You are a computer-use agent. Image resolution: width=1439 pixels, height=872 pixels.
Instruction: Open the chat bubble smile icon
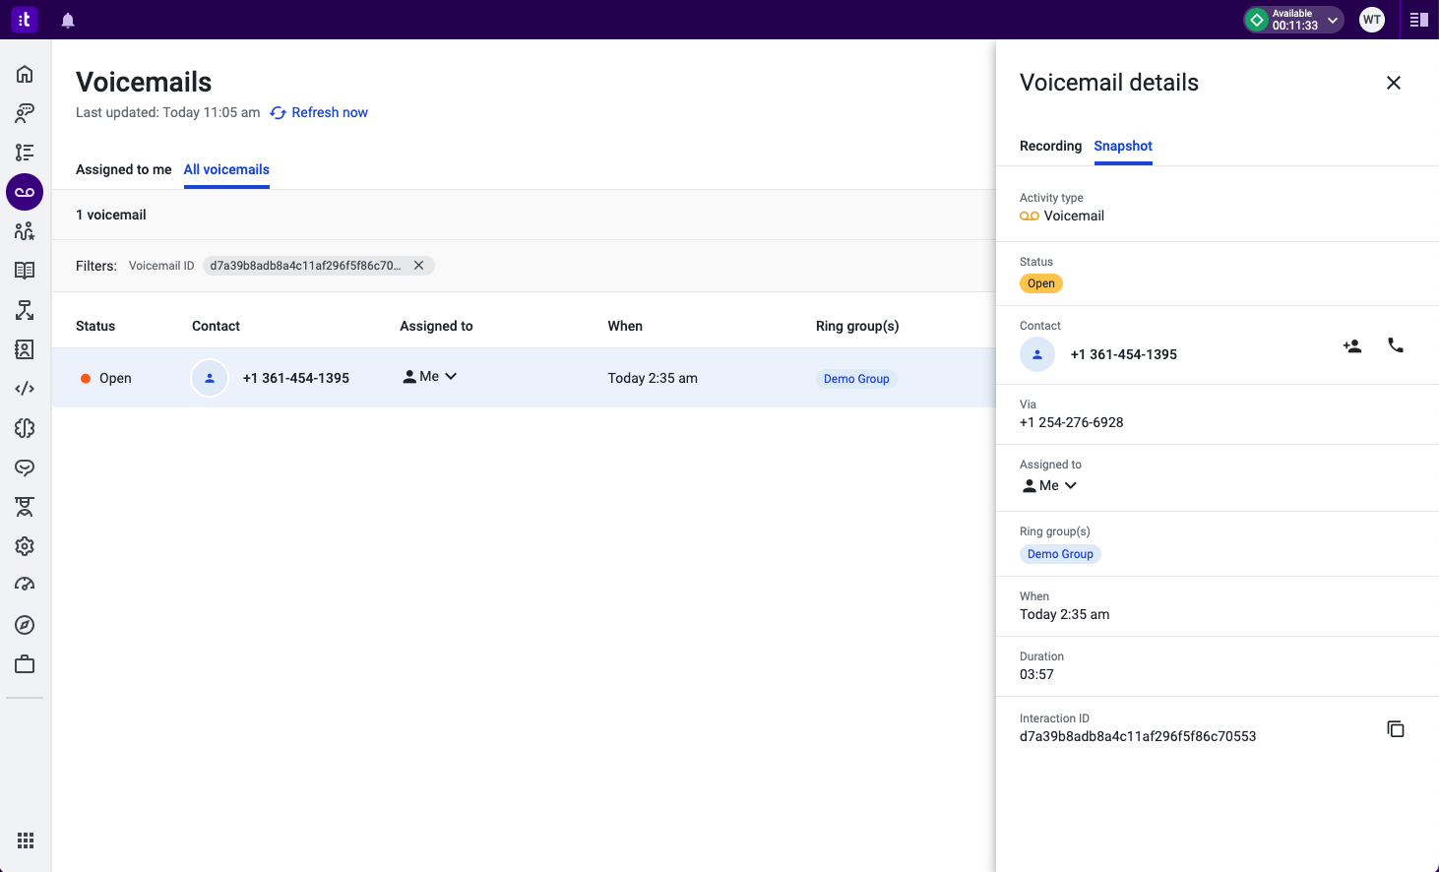tap(25, 467)
